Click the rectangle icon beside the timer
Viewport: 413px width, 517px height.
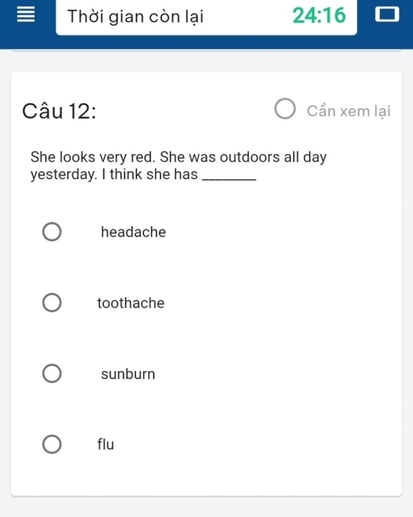tap(387, 15)
